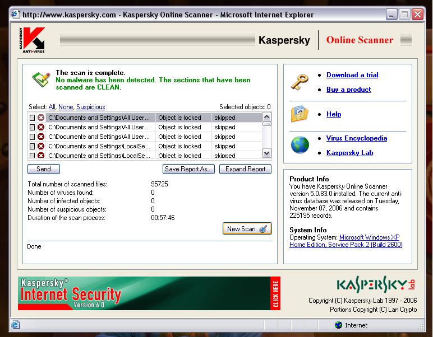Viewport: 433px width, 337px height.
Task: Click fourth row's C:\Documents and Settings\LocalSe path
Action: [x=100, y=146]
